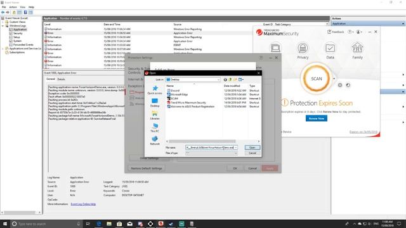
Task: Open the Device section laptop icon
Action: [x=275, y=48]
